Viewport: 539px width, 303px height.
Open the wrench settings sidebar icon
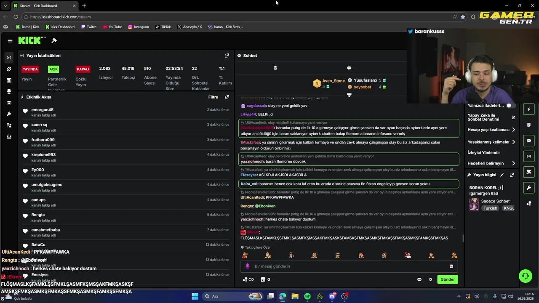[x=9, y=114]
